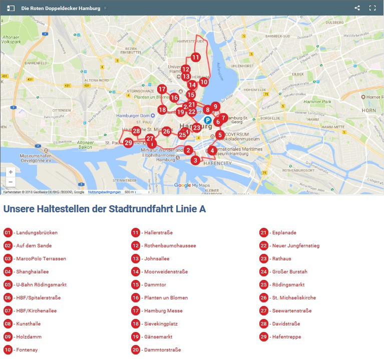
Task: Click 02 - Auf dem Sande entry
Action: [x=28, y=245]
